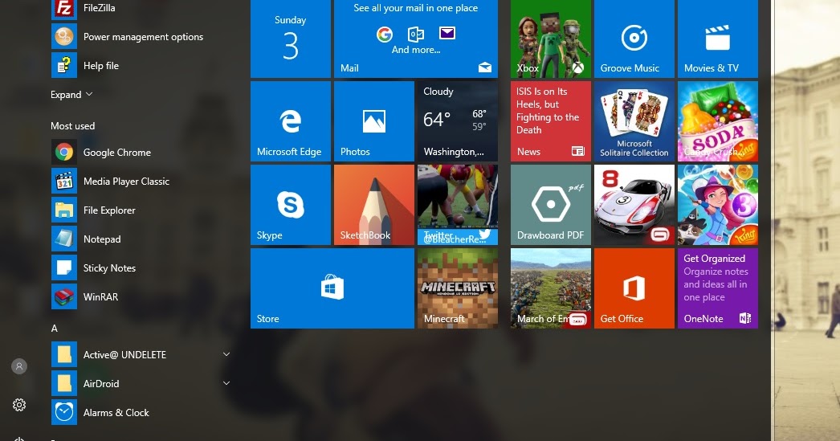Launch the Minecraft tile
Screen dimensions: 840x441
pyautogui.click(x=458, y=288)
